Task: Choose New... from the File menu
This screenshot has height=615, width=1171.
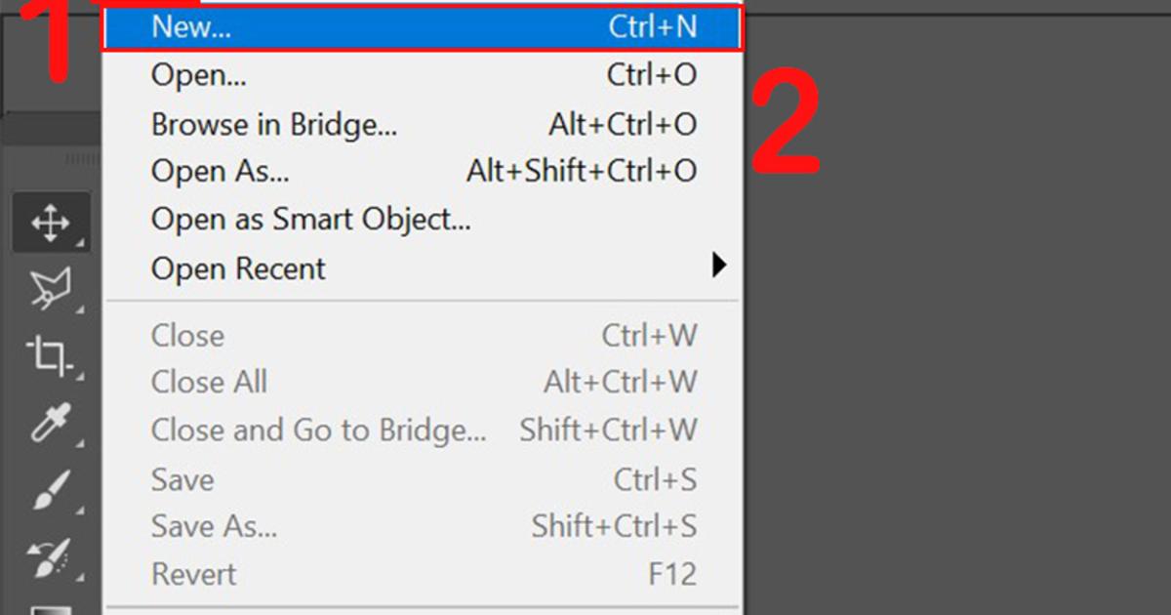Action: coord(190,26)
